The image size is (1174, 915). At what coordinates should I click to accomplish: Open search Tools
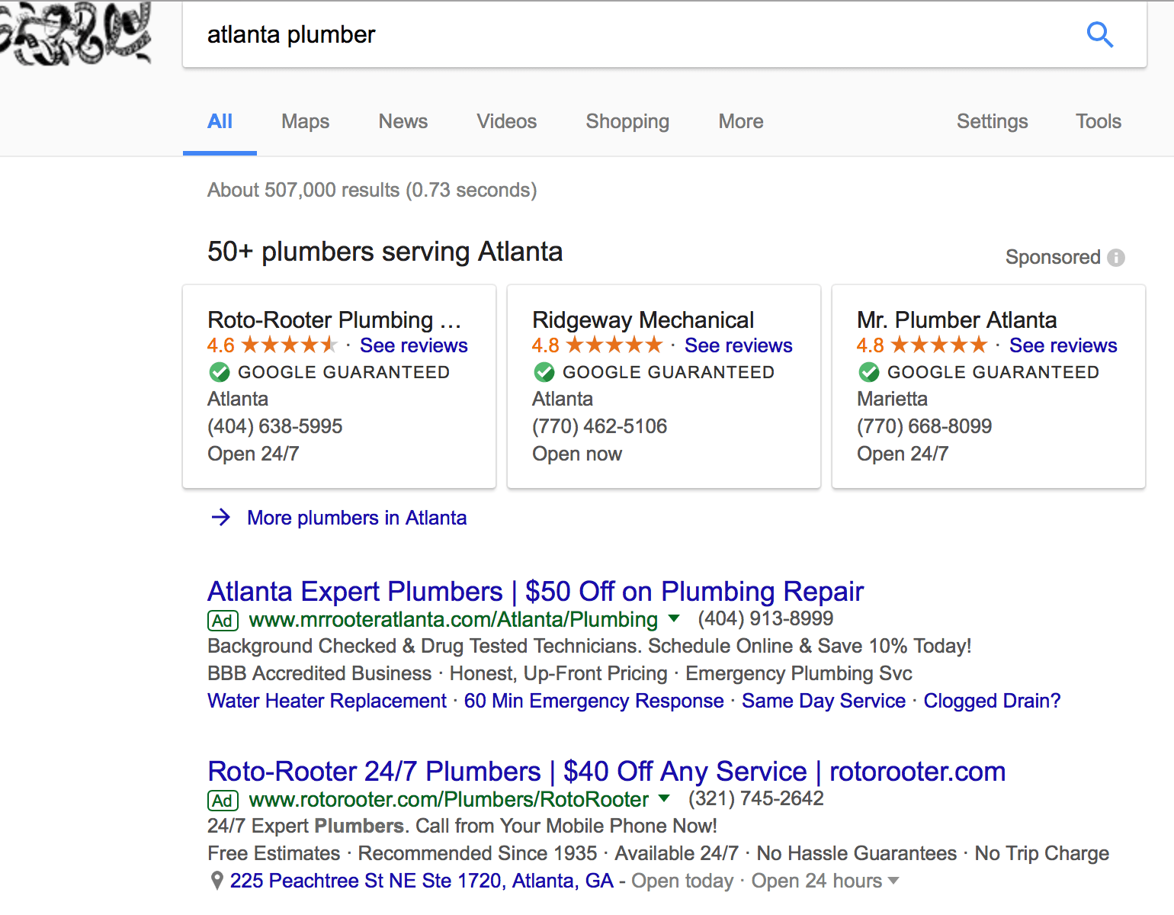coord(1099,121)
